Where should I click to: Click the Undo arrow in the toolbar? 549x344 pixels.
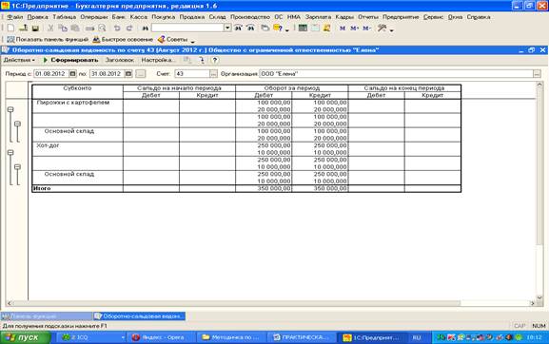[117, 29]
